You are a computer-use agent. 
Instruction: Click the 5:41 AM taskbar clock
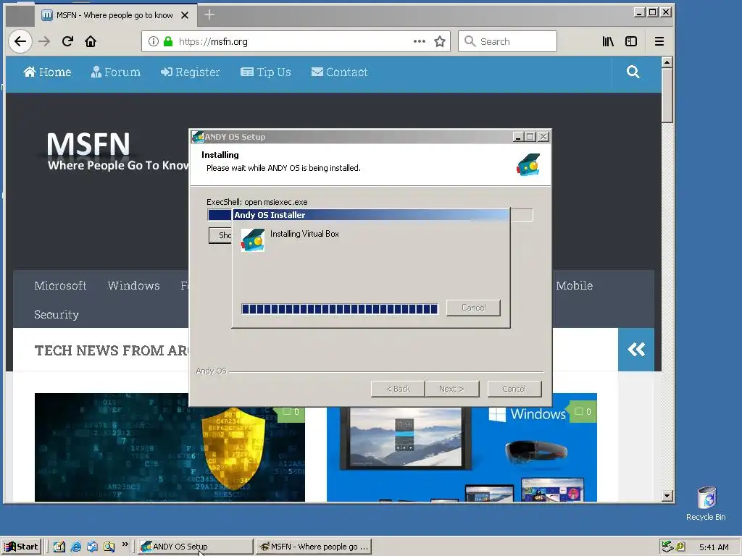coord(714,547)
